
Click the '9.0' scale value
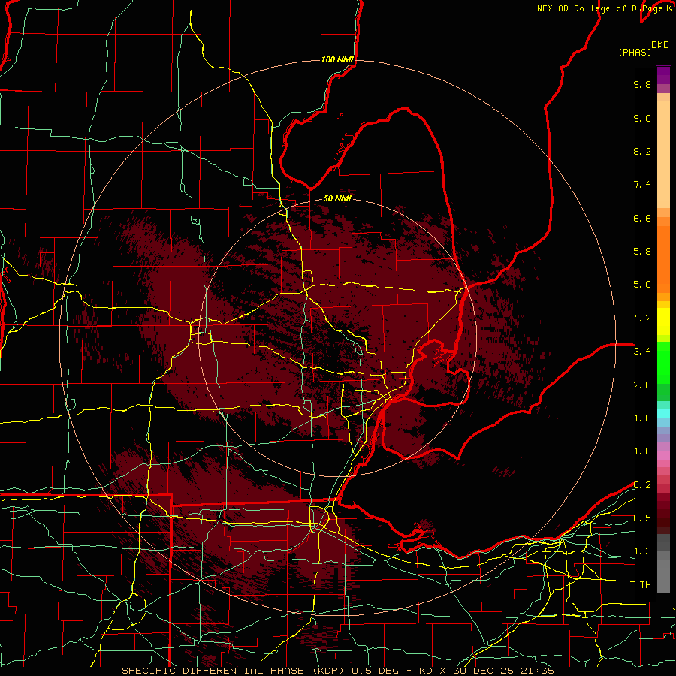[642, 118]
